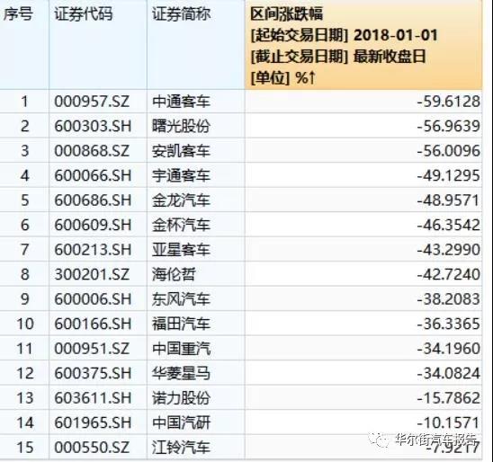The height and width of the screenshot is (462, 493).
Task: Click row number 12
Action: click(25, 373)
